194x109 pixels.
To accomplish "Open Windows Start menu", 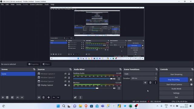I will point(58,106).
